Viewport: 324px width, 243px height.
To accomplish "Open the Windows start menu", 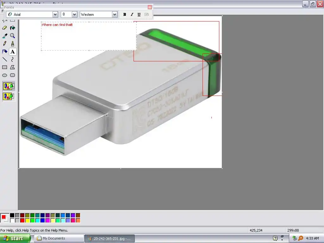I will click(x=15, y=238).
